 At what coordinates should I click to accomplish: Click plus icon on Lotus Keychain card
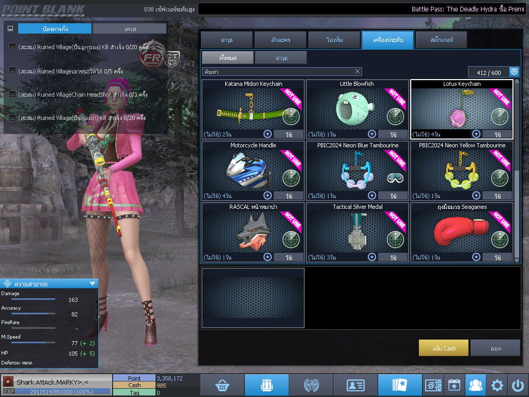coord(476,134)
